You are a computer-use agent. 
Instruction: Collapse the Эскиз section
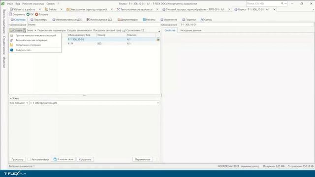[x=11, y=98]
